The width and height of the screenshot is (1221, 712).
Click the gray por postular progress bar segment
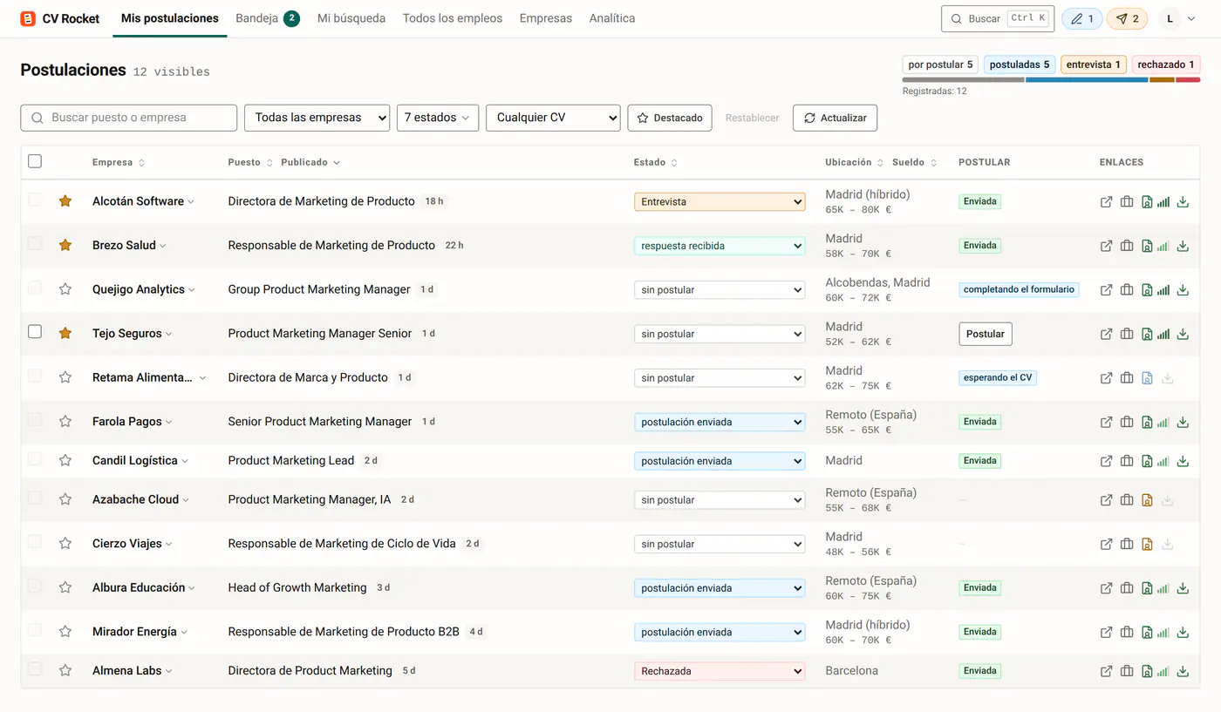coord(964,80)
